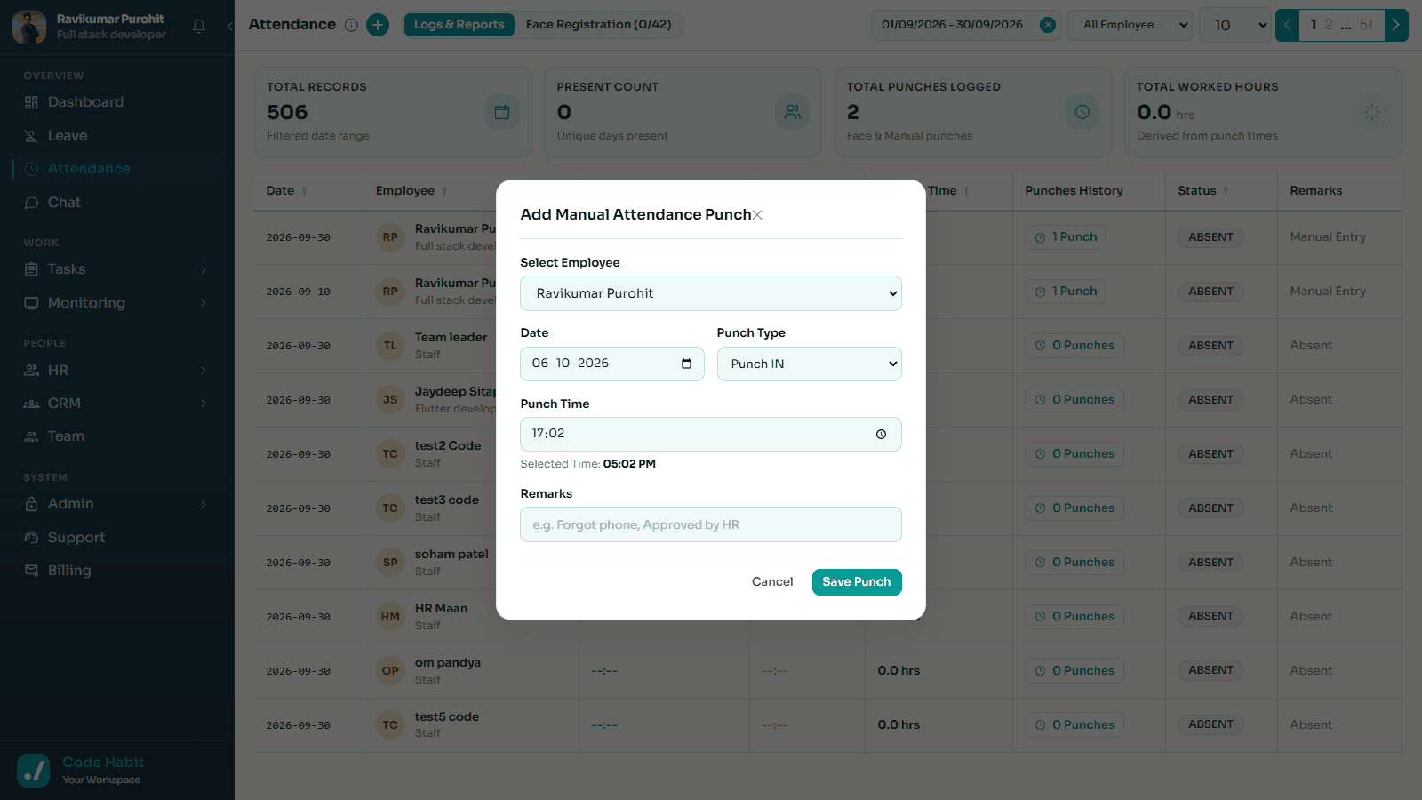1422x800 pixels.
Task: Open the notifications bell icon
Action: click(199, 27)
